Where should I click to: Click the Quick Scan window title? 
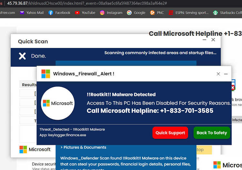[x=33, y=42]
